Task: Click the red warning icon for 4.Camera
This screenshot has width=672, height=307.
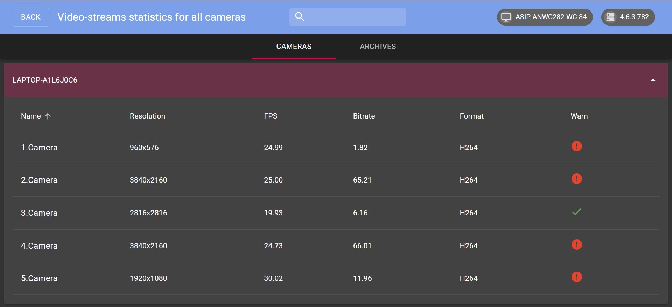Action: [x=576, y=244]
